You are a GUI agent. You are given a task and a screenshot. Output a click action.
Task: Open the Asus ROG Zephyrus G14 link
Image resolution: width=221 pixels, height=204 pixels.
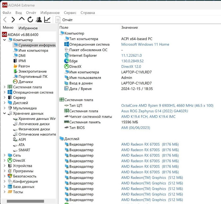(154, 111)
